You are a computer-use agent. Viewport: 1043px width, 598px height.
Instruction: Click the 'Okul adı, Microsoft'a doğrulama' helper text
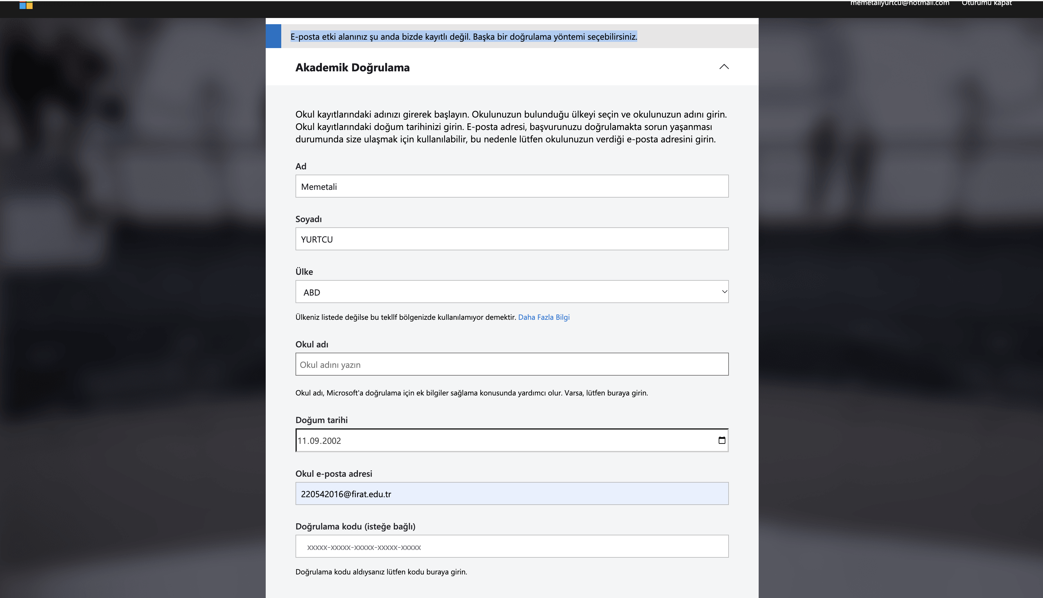tap(471, 393)
